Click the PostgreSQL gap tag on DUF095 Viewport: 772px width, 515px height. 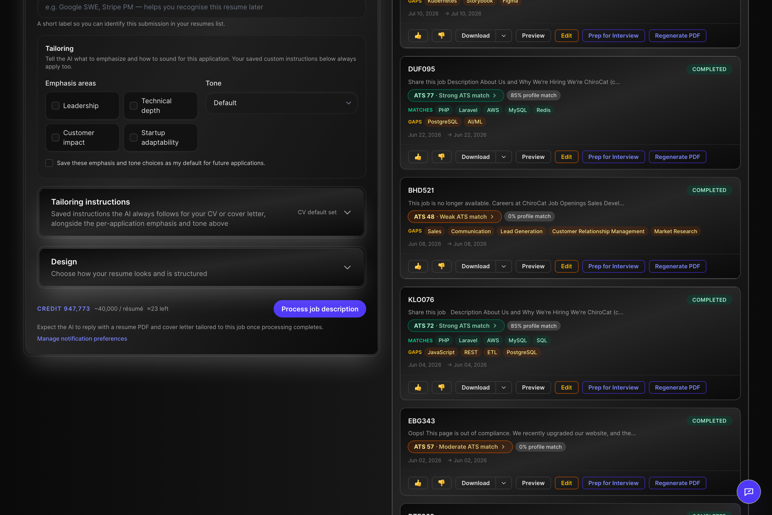click(442, 122)
